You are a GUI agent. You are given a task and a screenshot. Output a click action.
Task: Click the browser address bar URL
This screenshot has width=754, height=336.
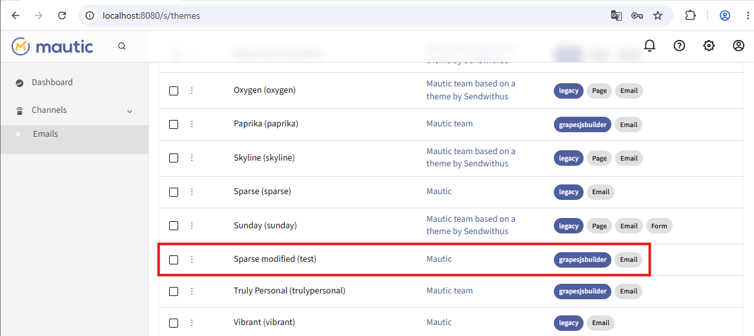[151, 16]
